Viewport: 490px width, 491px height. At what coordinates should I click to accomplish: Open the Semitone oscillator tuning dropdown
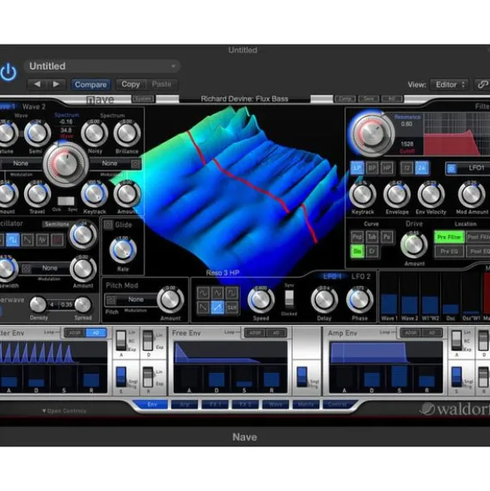click(56, 224)
